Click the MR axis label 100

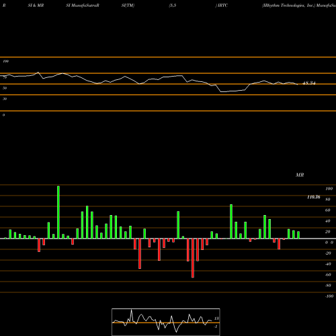coord(329,189)
